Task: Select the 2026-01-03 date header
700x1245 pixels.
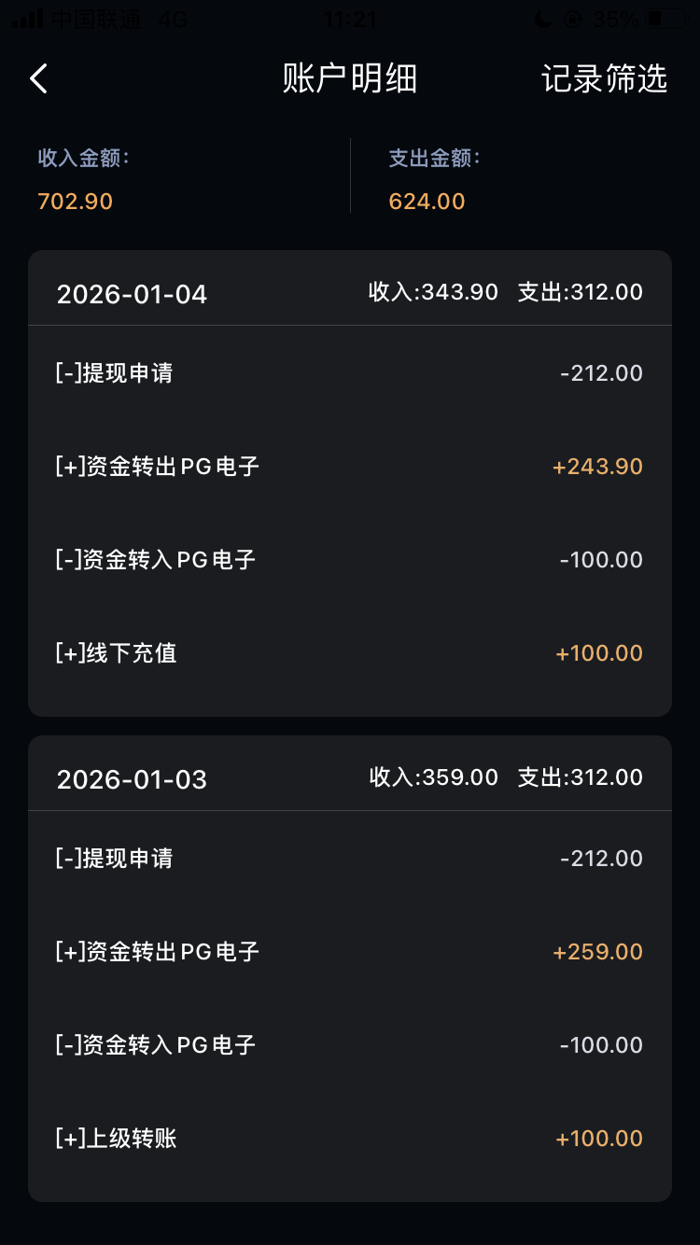Action: coord(132,779)
